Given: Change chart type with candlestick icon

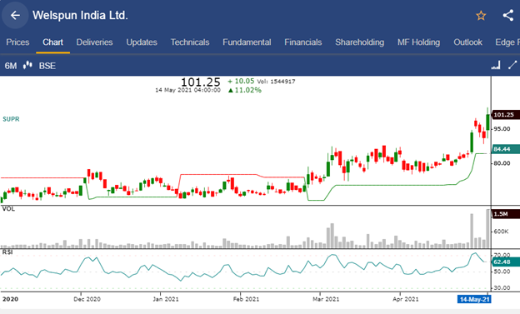Looking at the screenshot, I should point(27,65).
